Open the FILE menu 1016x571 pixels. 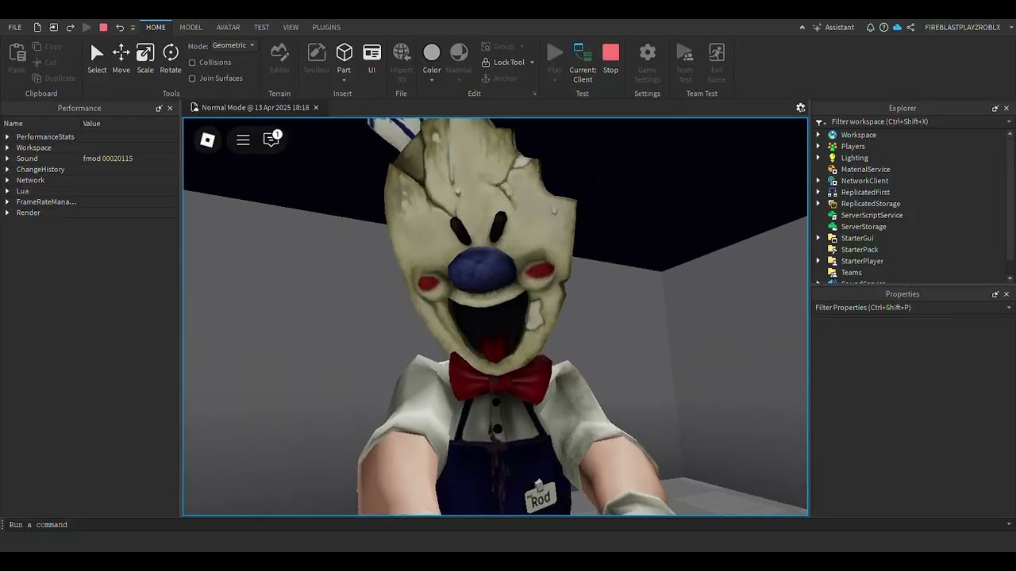[x=15, y=27]
